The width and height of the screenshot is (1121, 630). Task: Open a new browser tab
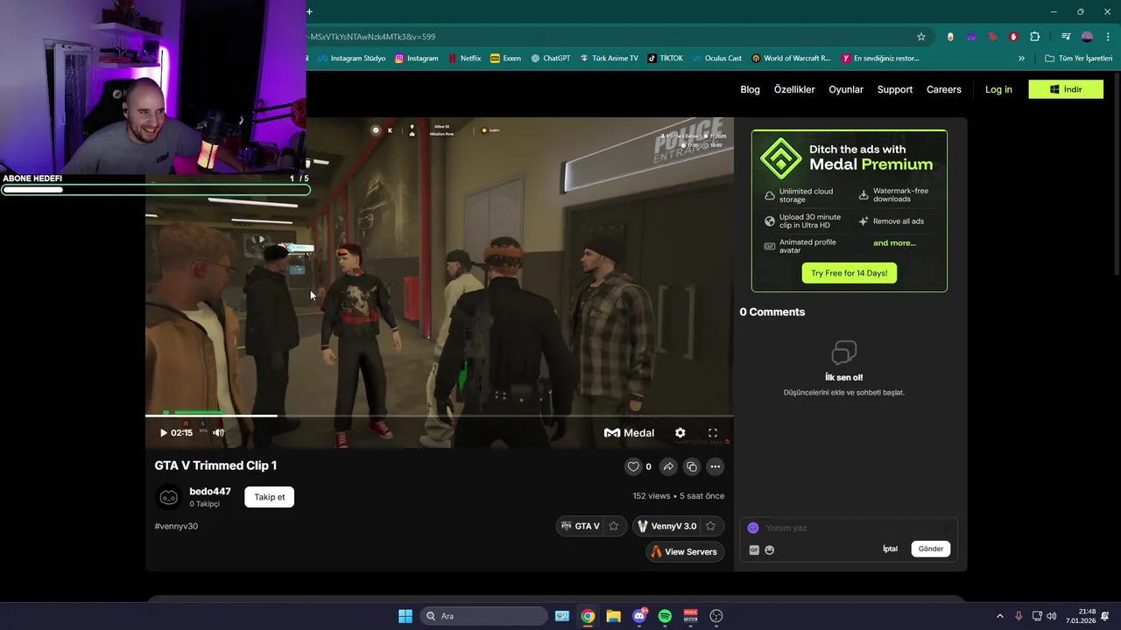click(x=309, y=11)
